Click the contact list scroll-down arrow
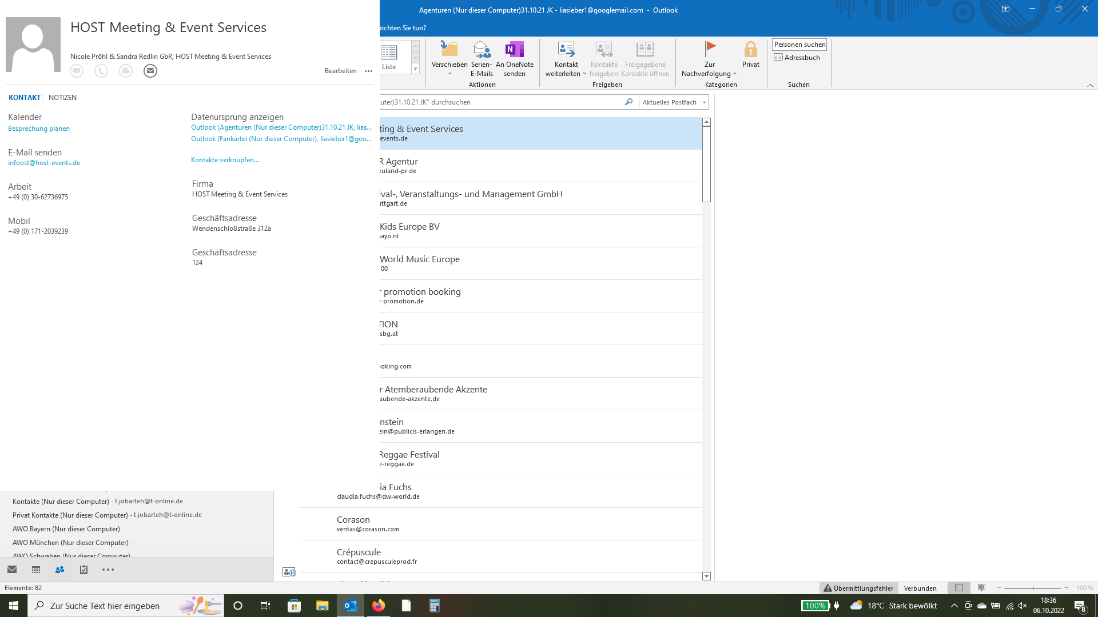The width and height of the screenshot is (1098, 617). (706, 576)
